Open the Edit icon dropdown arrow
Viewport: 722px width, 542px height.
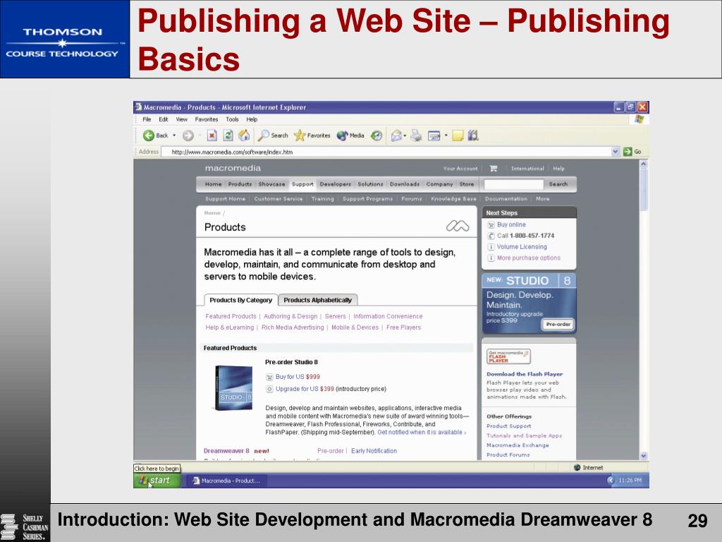tap(446, 135)
